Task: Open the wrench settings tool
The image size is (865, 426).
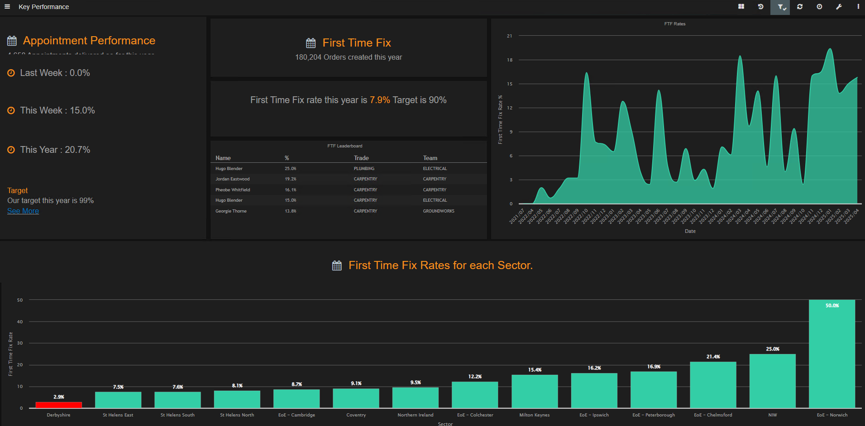Action: [x=839, y=7]
